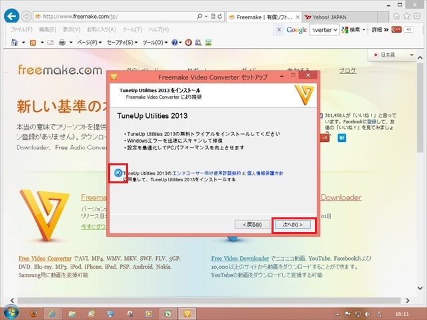Click the RSS feed icon in the toolbar
This screenshot has width=427, height=320.
[x=32, y=43]
